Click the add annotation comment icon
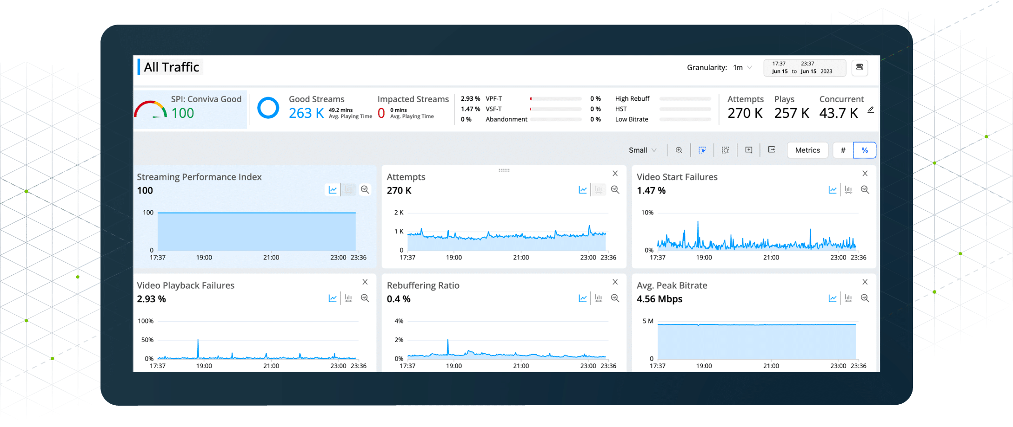This screenshot has height=427, width=1013. (748, 150)
